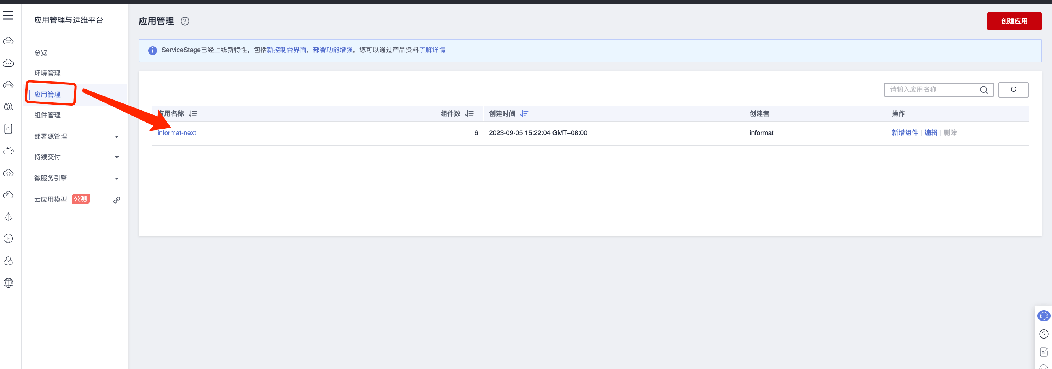Image resolution: width=1052 pixels, height=369 pixels.
Task: Select the waves-shaped service icon
Action: 8,107
